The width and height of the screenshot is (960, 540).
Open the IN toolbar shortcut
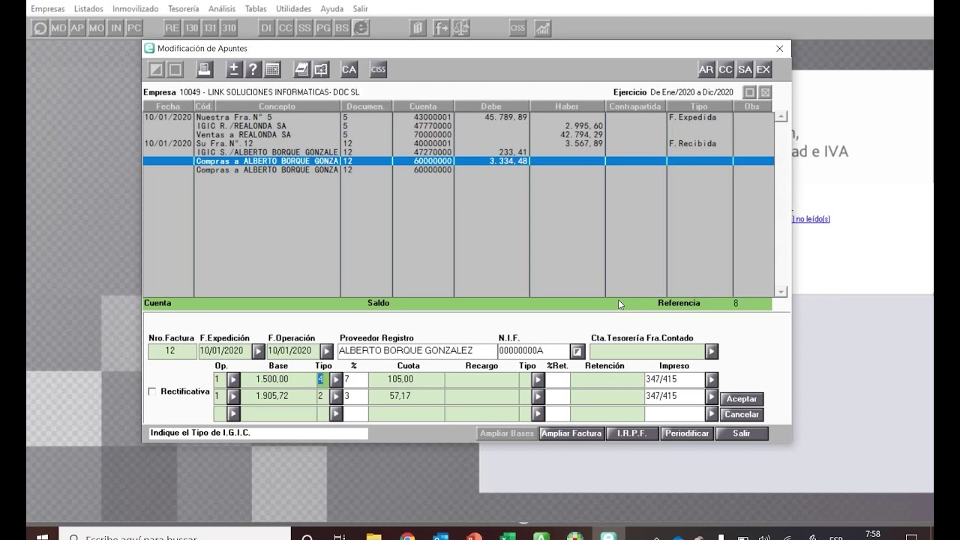pos(115,28)
